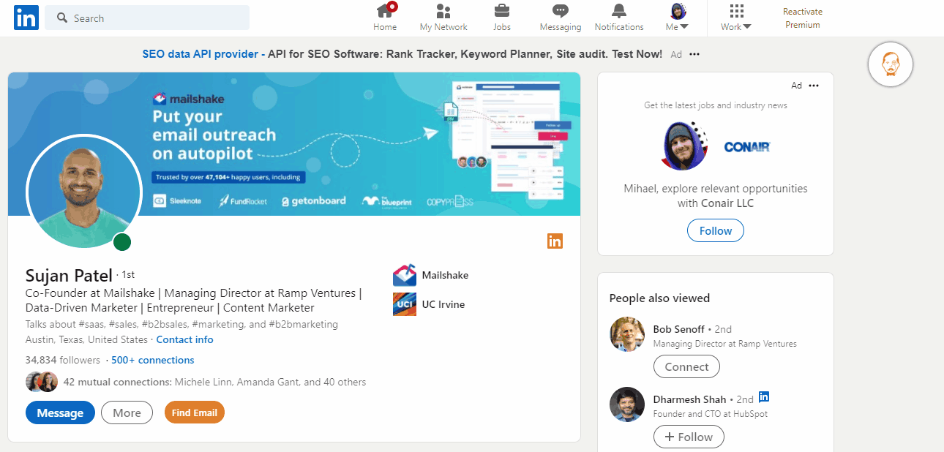Screen dimensions: 944x452
Task: Open Bob Senoff's profile
Action: [x=680, y=329]
